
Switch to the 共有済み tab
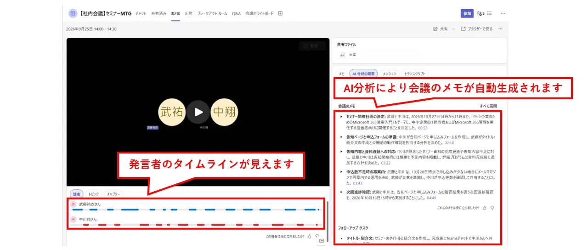159,13
